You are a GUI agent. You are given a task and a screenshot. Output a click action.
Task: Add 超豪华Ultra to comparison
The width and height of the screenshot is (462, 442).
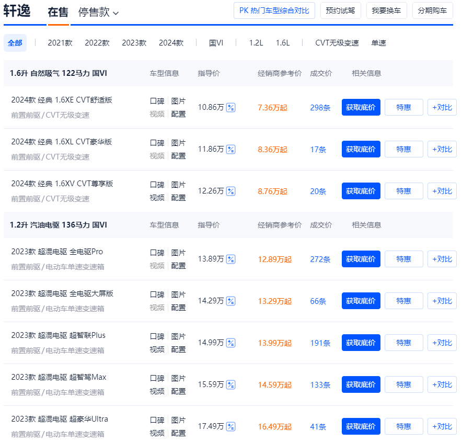[442, 426]
